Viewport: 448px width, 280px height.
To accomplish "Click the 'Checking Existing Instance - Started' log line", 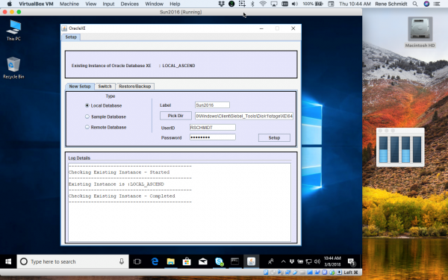I will [x=119, y=172].
